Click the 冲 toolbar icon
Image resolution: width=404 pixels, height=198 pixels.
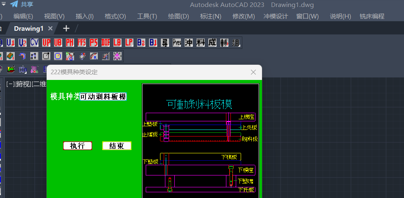189,42
